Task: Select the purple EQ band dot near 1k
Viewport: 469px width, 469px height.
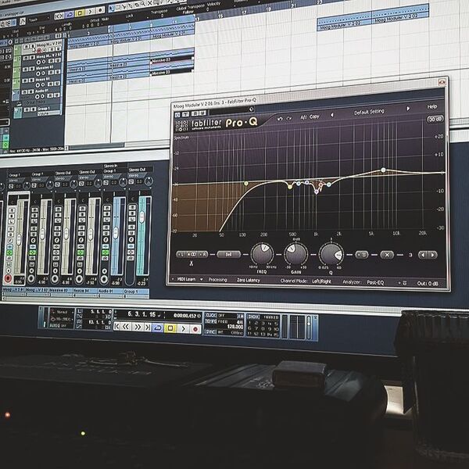Action: tap(316, 192)
